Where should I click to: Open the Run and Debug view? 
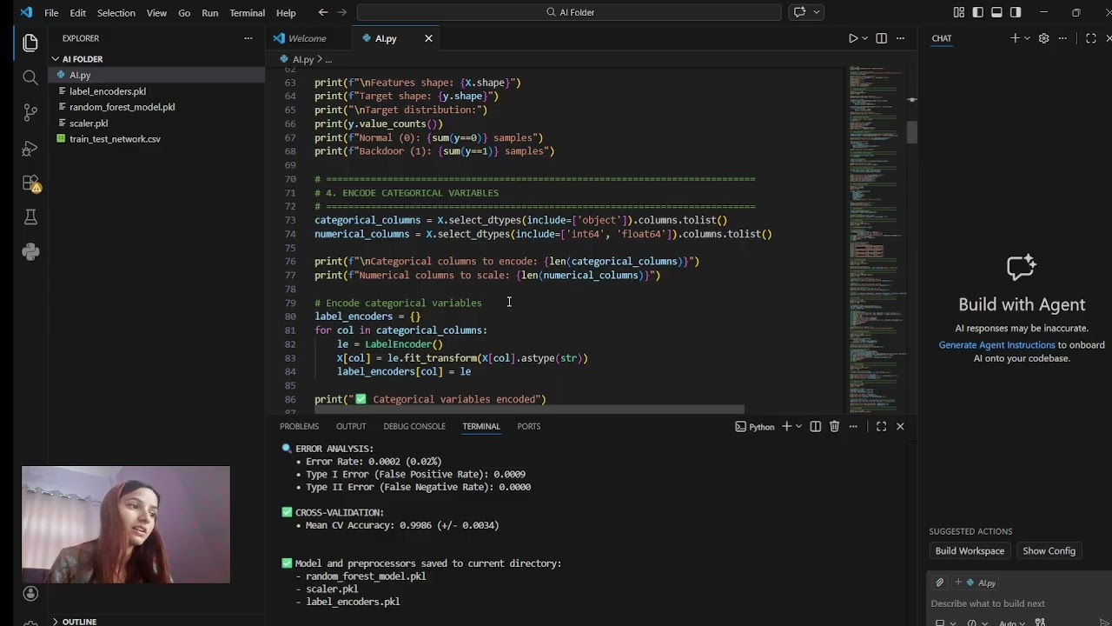click(x=30, y=149)
